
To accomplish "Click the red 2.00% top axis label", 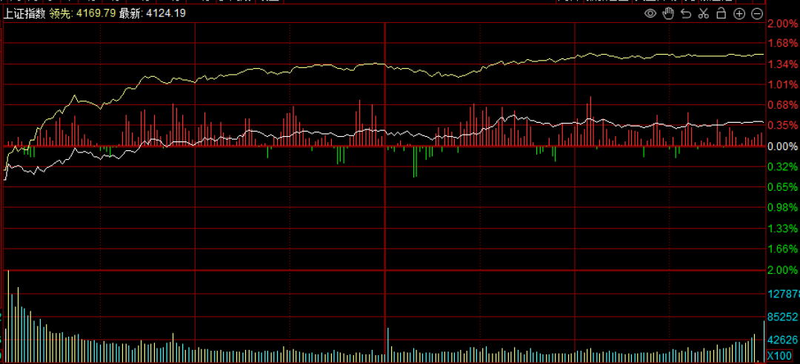I will [783, 24].
